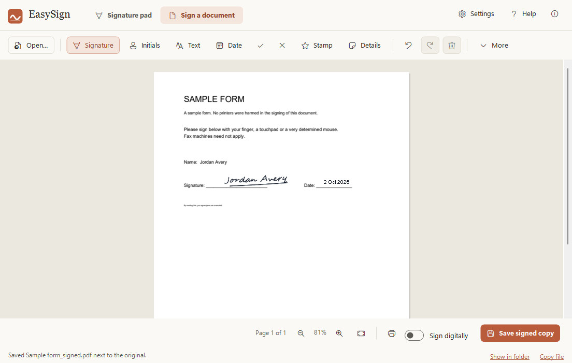Fit page to window icon
Screen dimensions: 572x363
click(361, 333)
